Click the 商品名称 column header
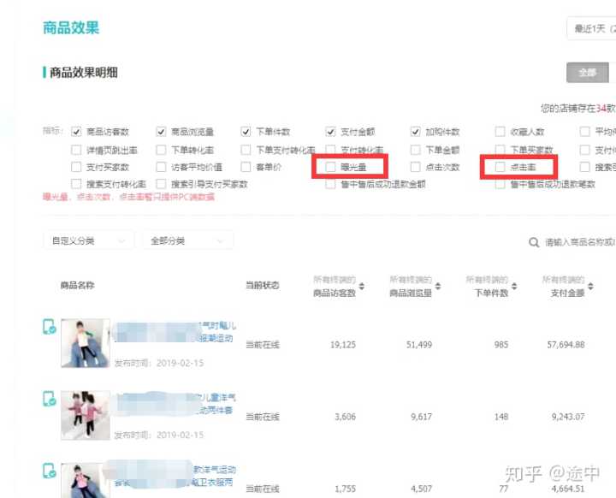616x498 pixels. pyautogui.click(x=77, y=285)
